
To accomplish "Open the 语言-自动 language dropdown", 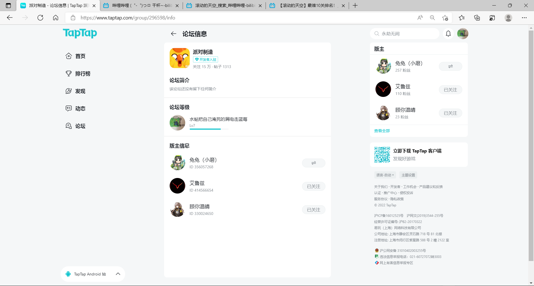I will tap(385, 175).
